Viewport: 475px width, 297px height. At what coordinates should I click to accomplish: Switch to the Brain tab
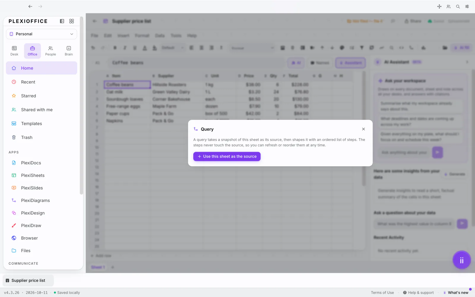tap(69, 51)
